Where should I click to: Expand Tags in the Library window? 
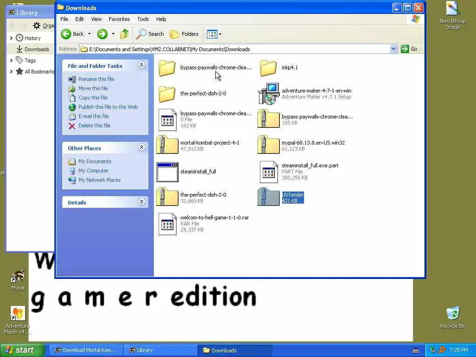tap(11, 60)
